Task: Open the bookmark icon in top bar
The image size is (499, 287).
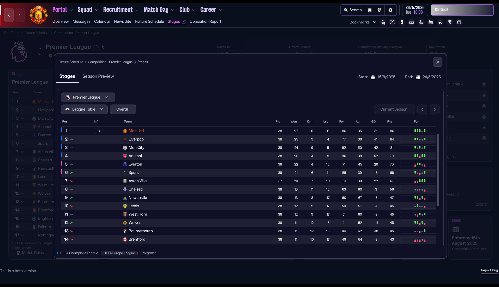Action: (370, 10)
